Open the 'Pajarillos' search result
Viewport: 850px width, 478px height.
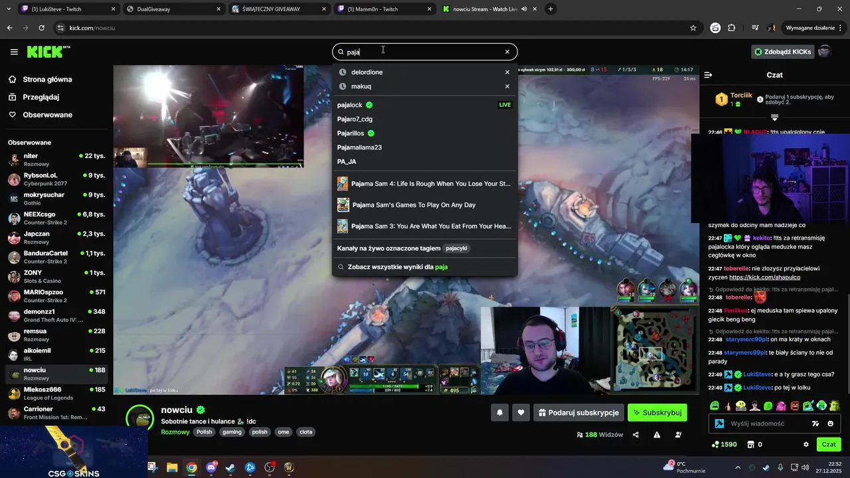(424, 133)
